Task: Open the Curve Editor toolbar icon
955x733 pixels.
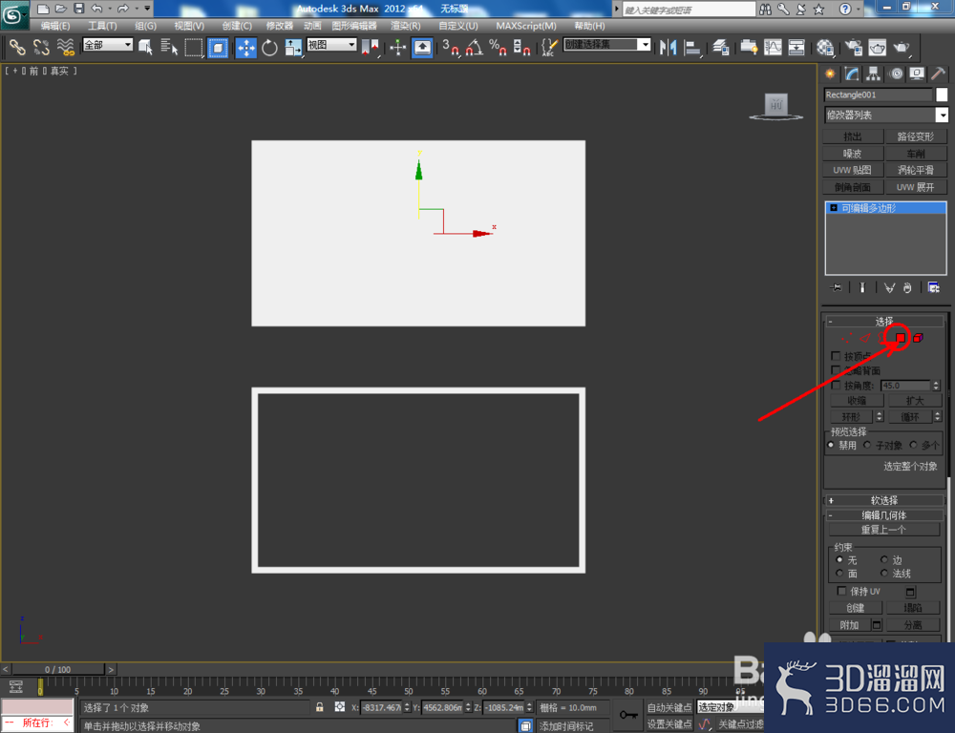Action: tap(773, 48)
